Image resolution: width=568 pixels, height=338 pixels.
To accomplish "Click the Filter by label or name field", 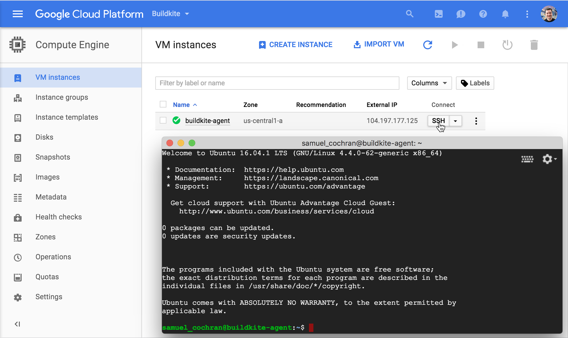I will tap(277, 83).
